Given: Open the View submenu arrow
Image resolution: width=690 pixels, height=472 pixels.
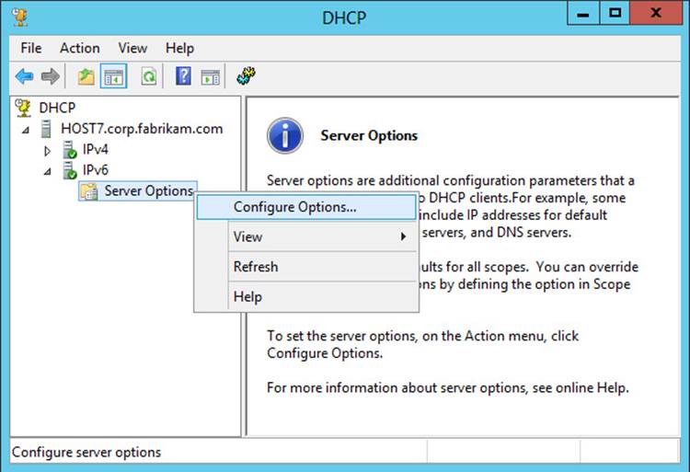Looking at the screenshot, I should pyautogui.click(x=403, y=236).
